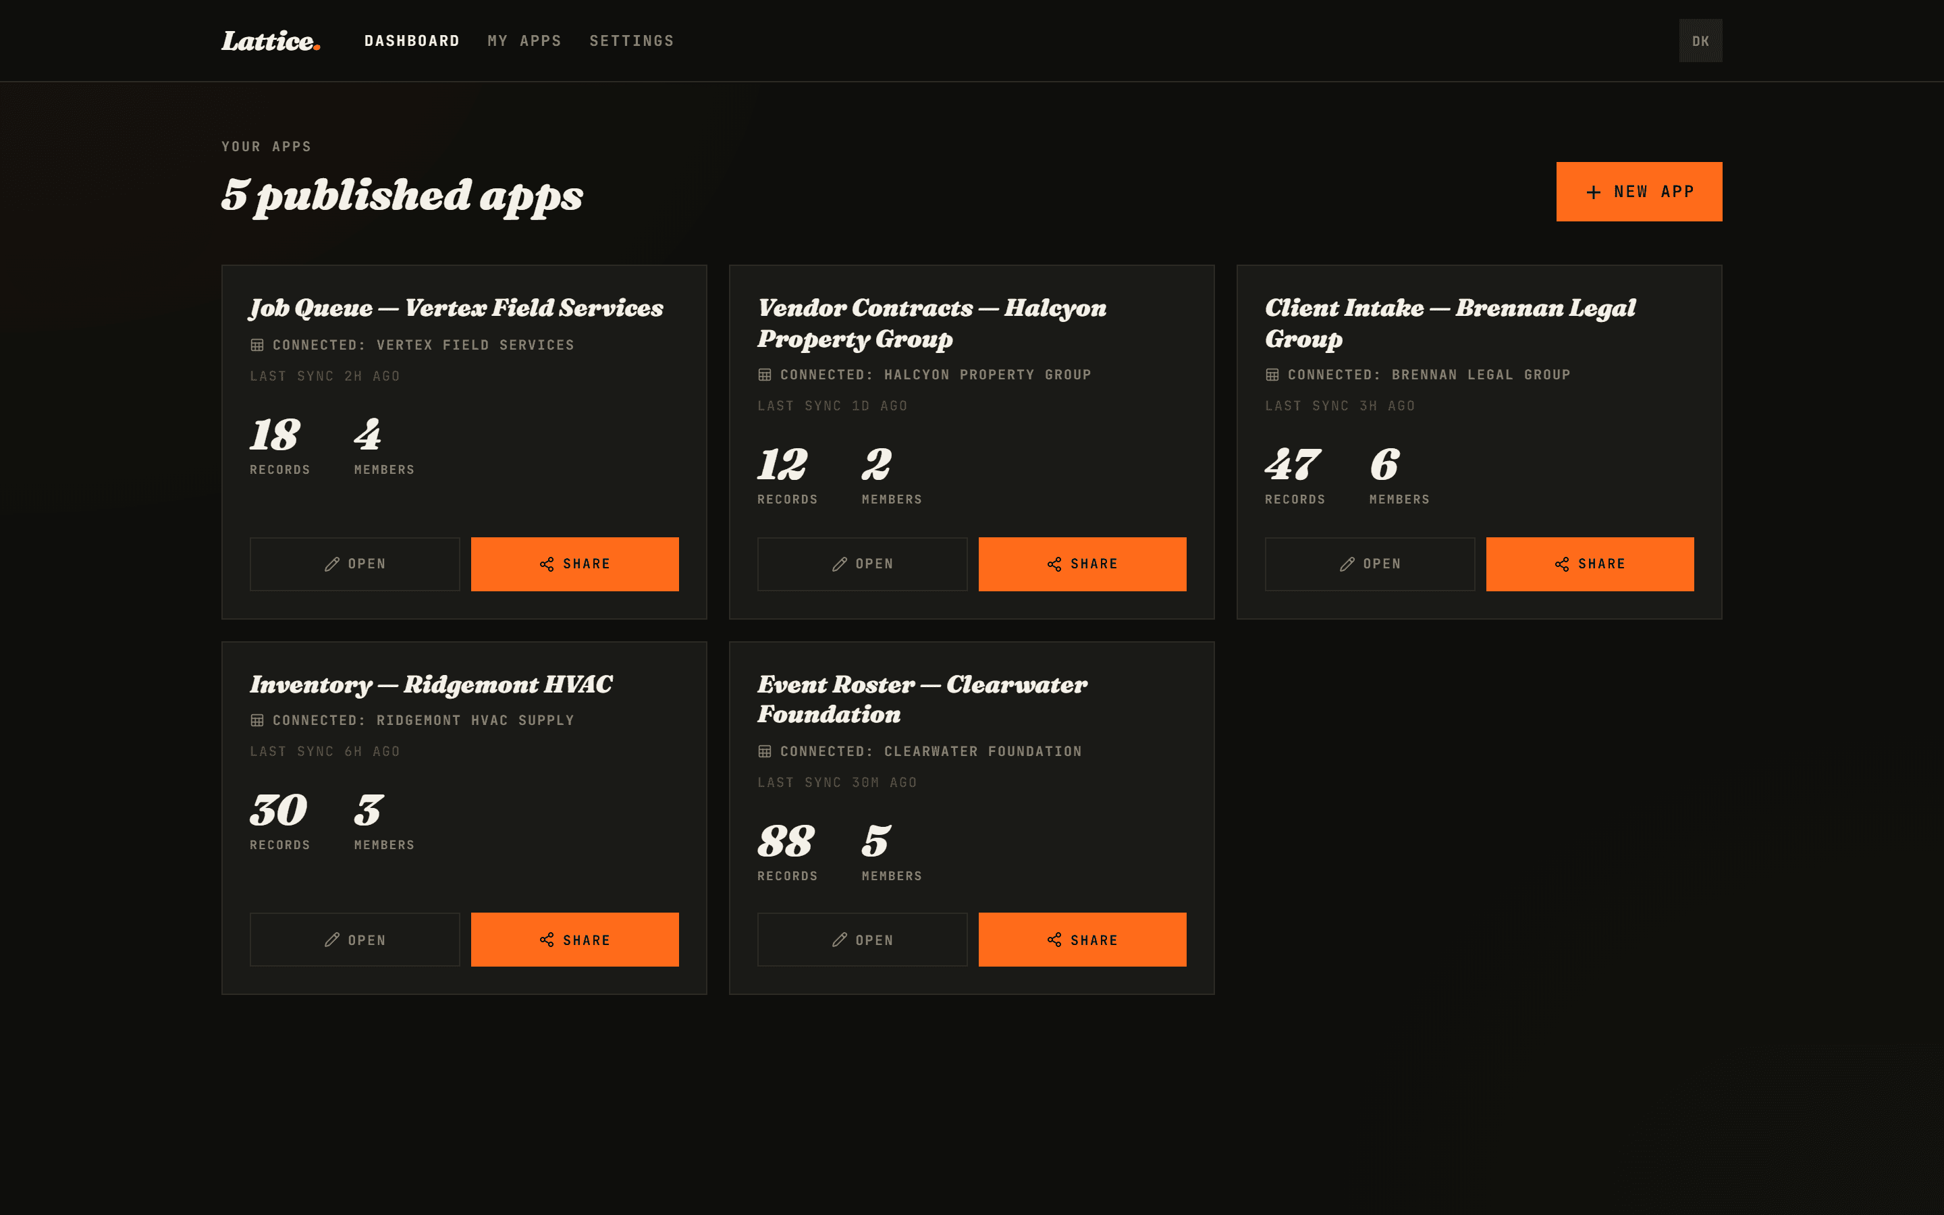Click Connected: Brennan Legal Group text
1944x1215 pixels.
(1429, 375)
